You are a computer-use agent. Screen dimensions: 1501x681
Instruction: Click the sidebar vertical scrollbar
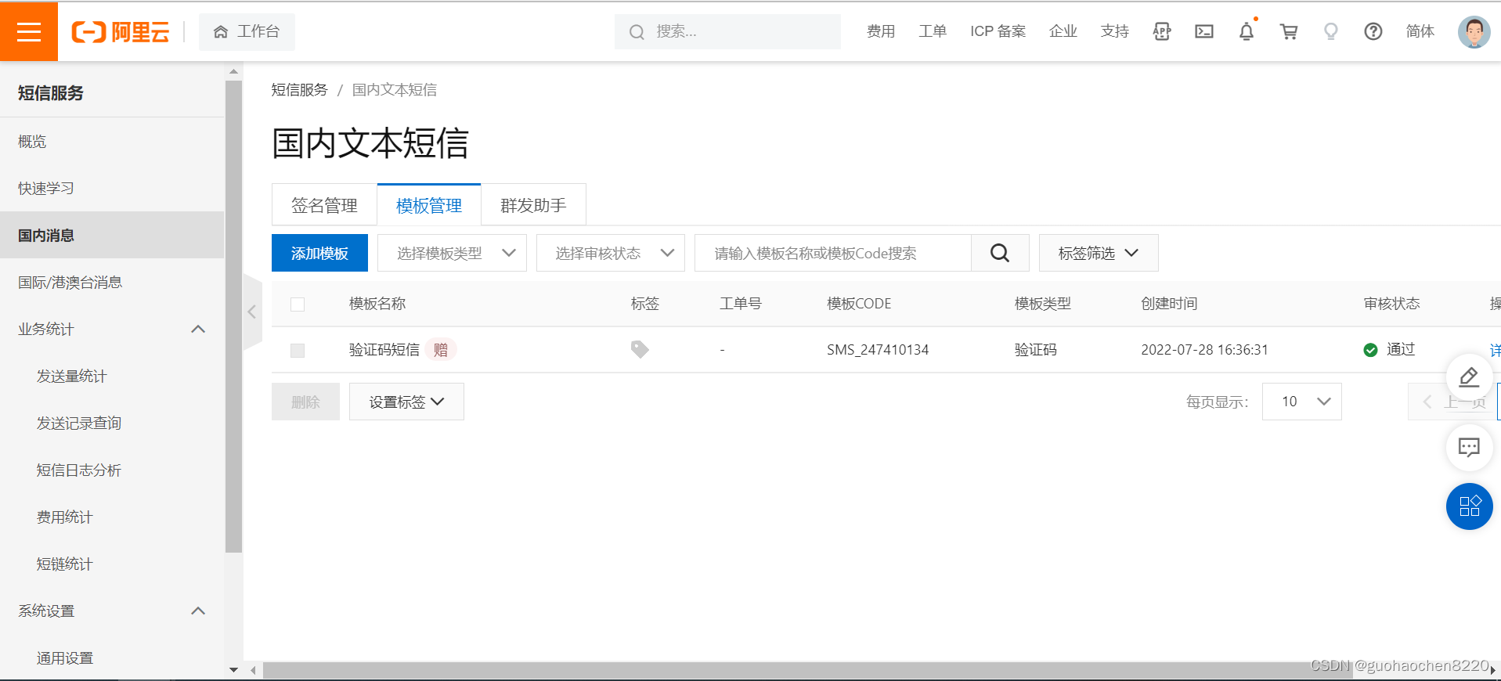pyautogui.click(x=233, y=317)
